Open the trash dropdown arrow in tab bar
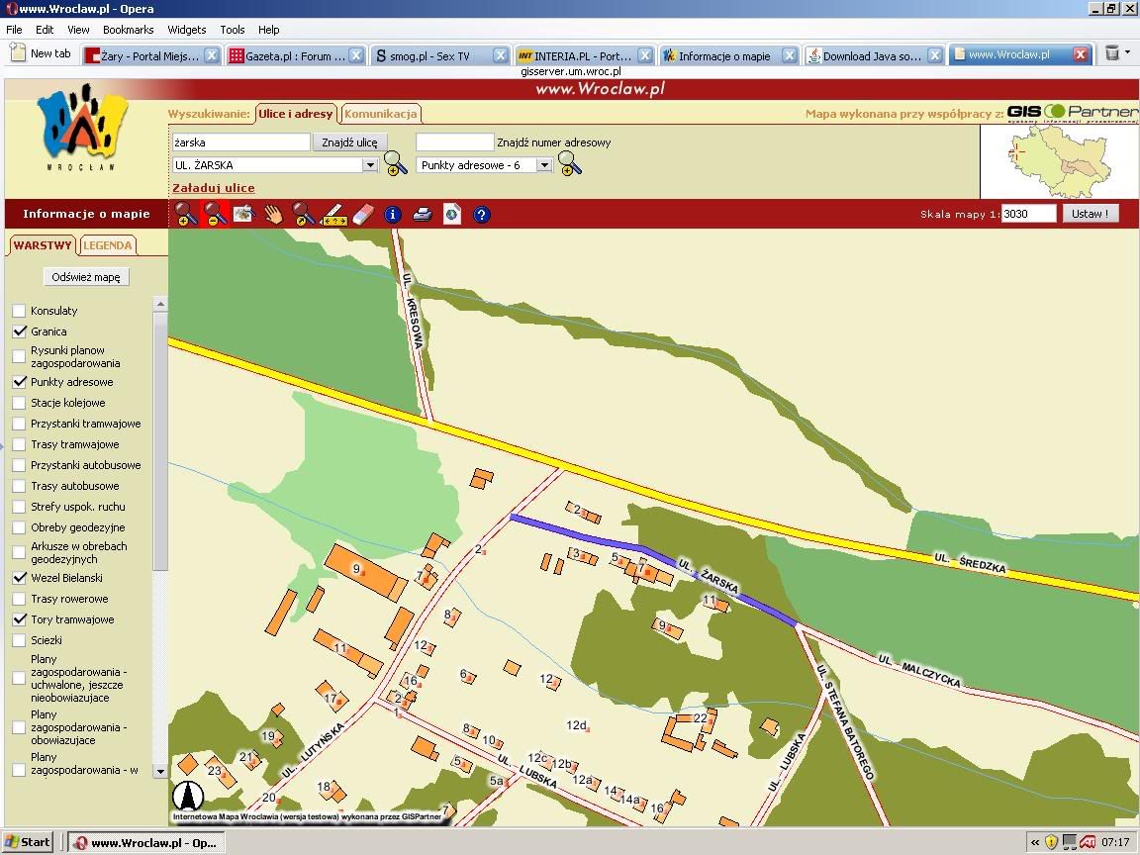 (1128, 53)
